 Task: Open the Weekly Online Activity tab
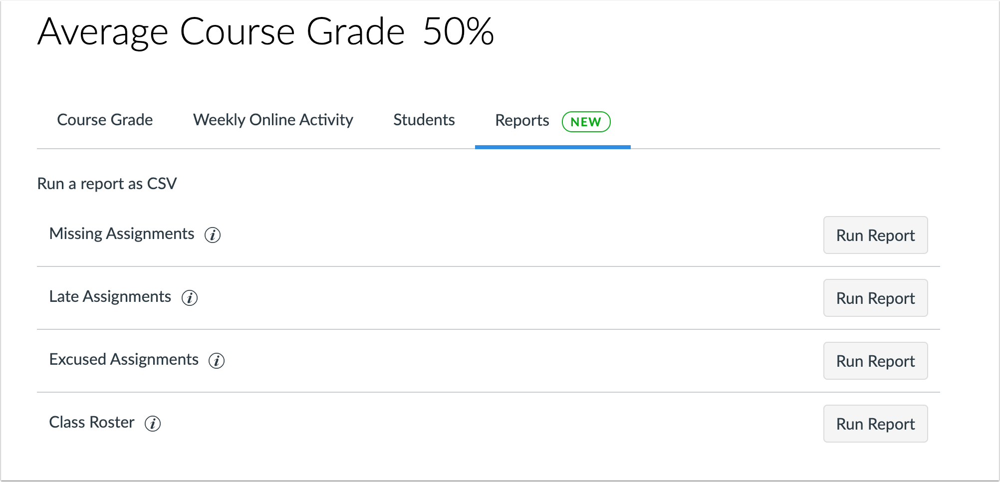pyautogui.click(x=272, y=120)
